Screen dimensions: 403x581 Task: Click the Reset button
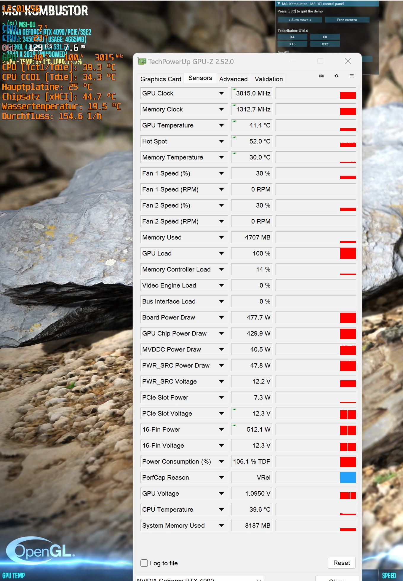341,563
